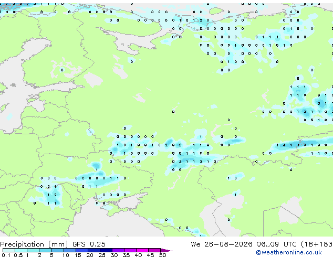Screen dimensions: 333x257
Task: Click the above-50 mm legend arrow tip
Action: [166, 251]
